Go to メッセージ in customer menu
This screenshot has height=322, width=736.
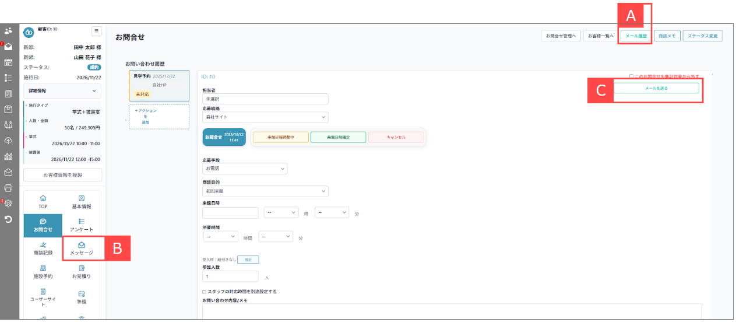point(82,249)
